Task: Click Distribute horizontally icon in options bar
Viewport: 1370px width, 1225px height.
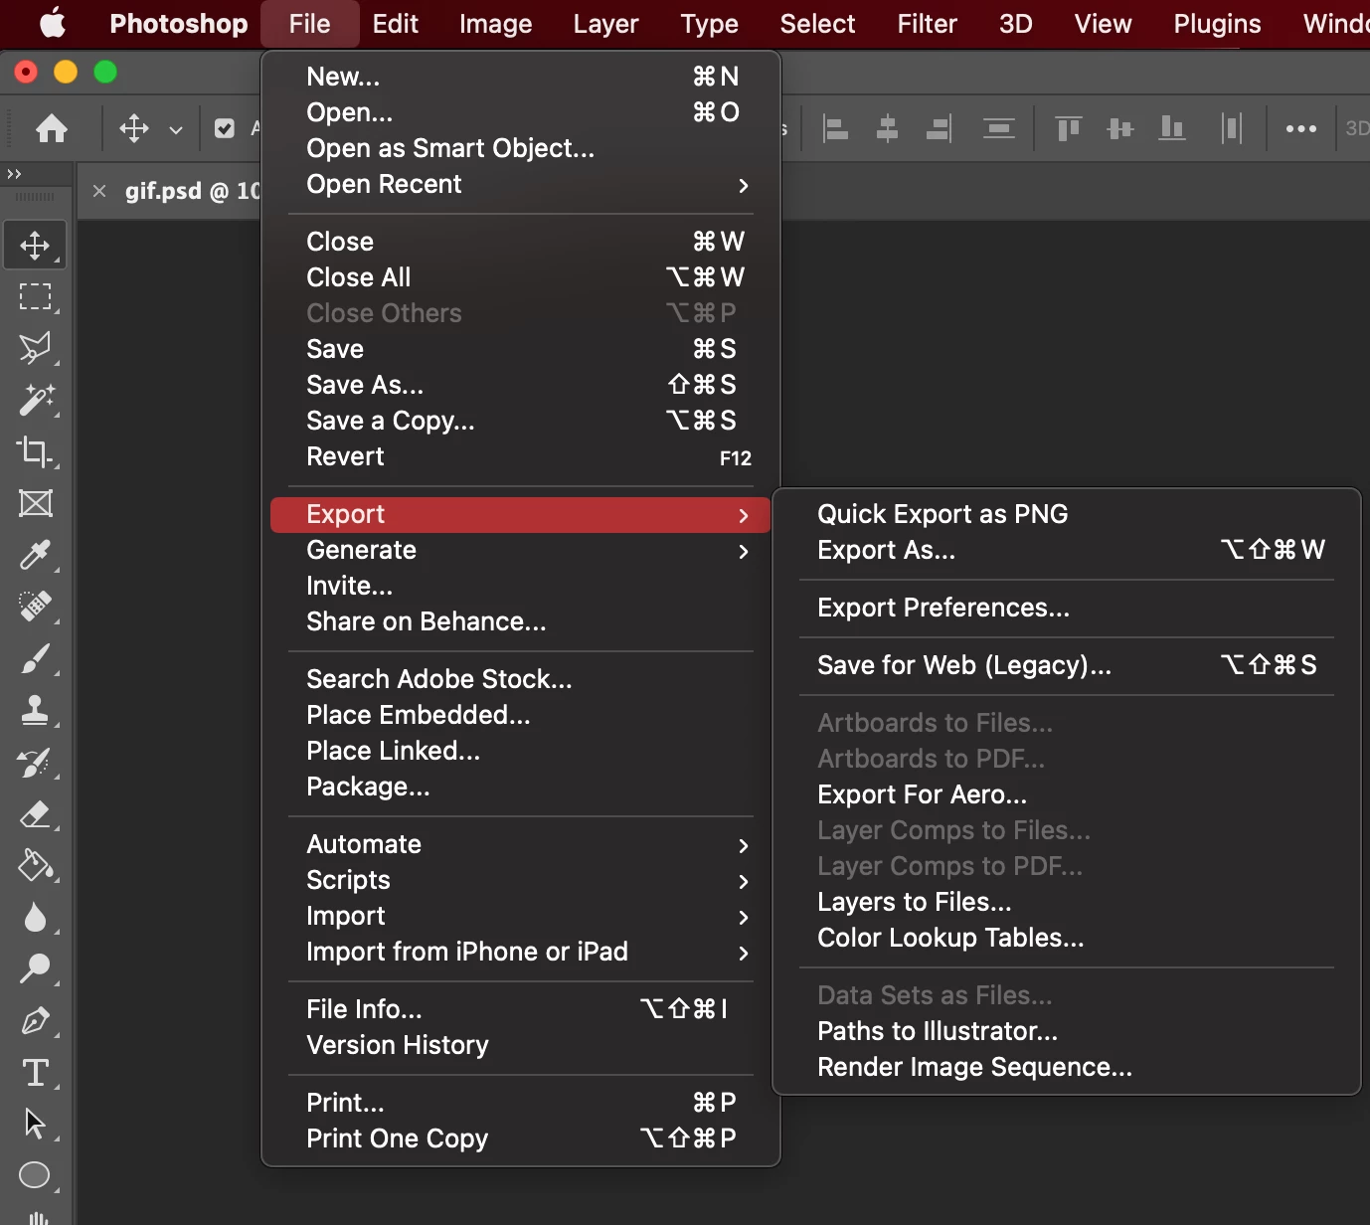Action: pos(1232,128)
